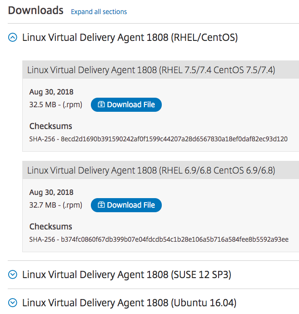This screenshot has width=299, height=314.
Task: Select the RHEL 7.5/7.4 CentOS 7.5/7.4 card title
Action: [x=151, y=70]
